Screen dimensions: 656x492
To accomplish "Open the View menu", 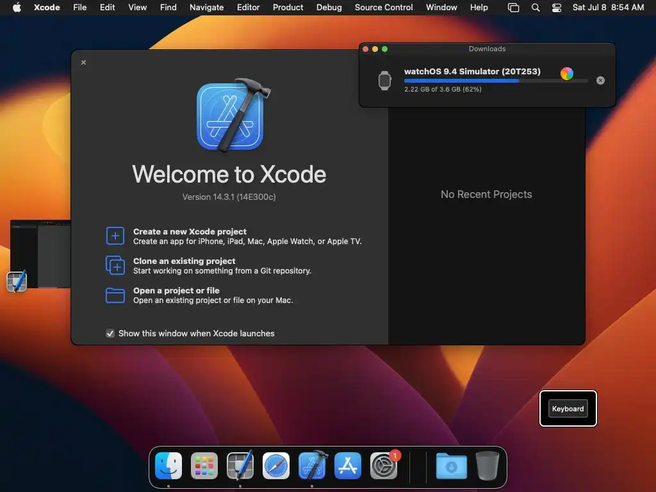I will click(x=137, y=7).
